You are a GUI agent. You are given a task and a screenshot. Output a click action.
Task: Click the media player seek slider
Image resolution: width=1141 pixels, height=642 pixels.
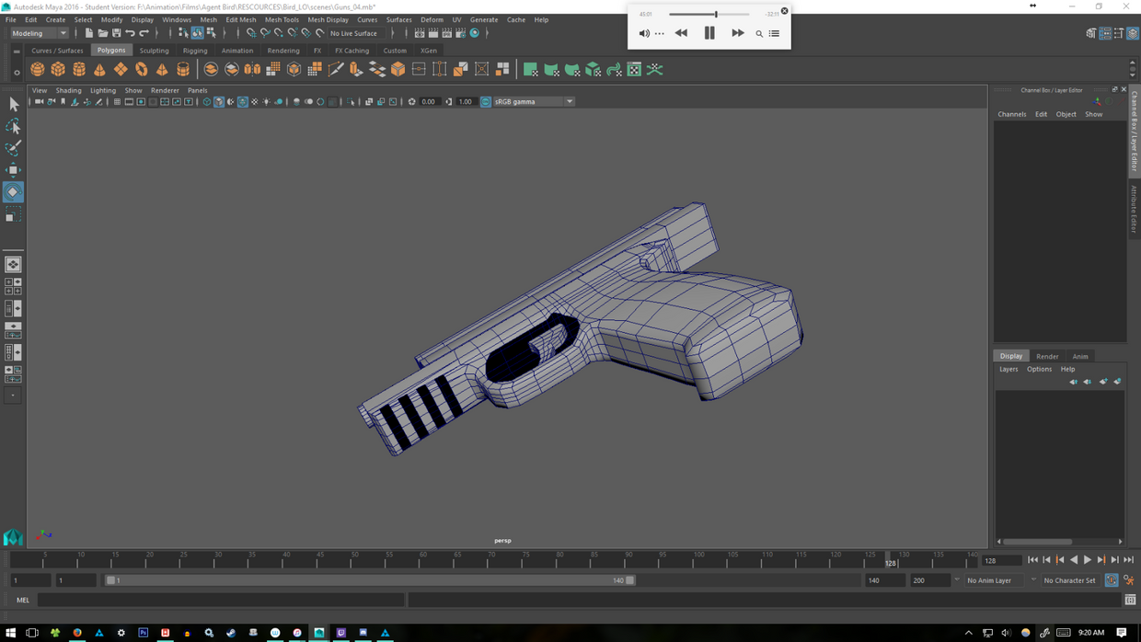(x=709, y=15)
